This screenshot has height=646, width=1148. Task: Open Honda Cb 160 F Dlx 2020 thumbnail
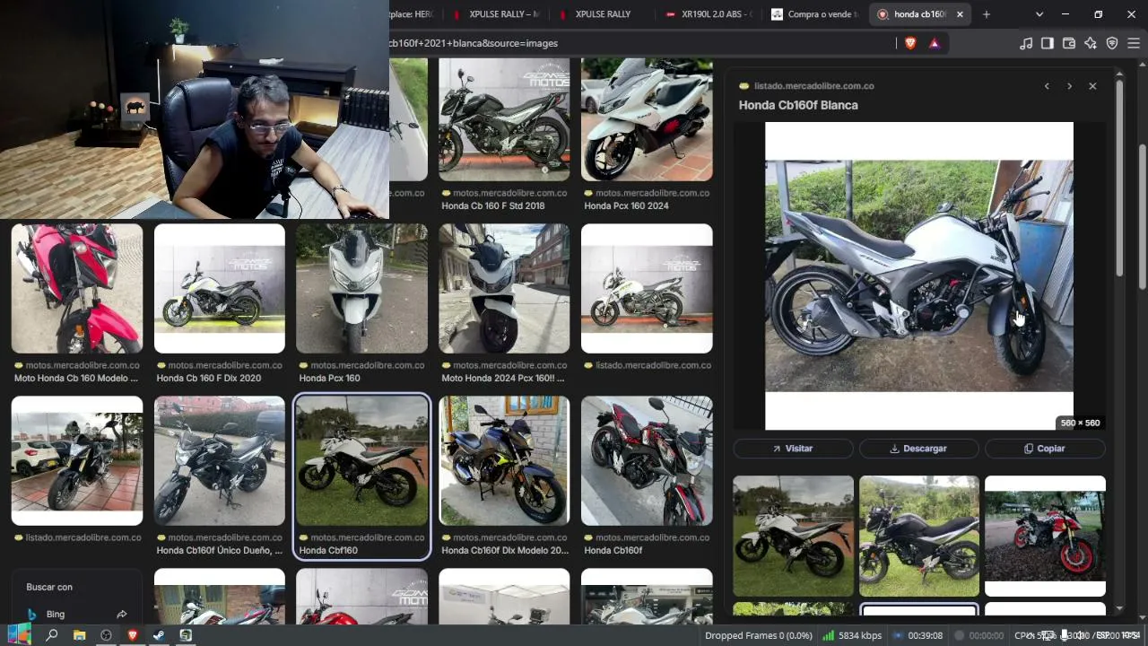tap(220, 288)
